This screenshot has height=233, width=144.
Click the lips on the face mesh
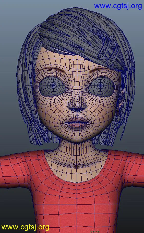coord(77,123)
